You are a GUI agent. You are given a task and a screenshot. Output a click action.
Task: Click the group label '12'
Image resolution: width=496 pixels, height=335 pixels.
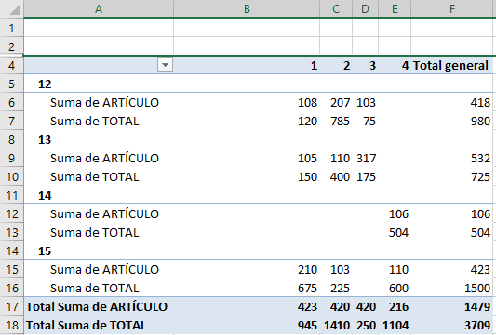(x=45, y=84)
